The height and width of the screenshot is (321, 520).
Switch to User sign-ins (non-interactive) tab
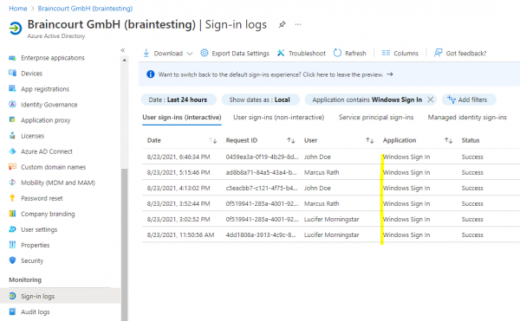[278, 117]
